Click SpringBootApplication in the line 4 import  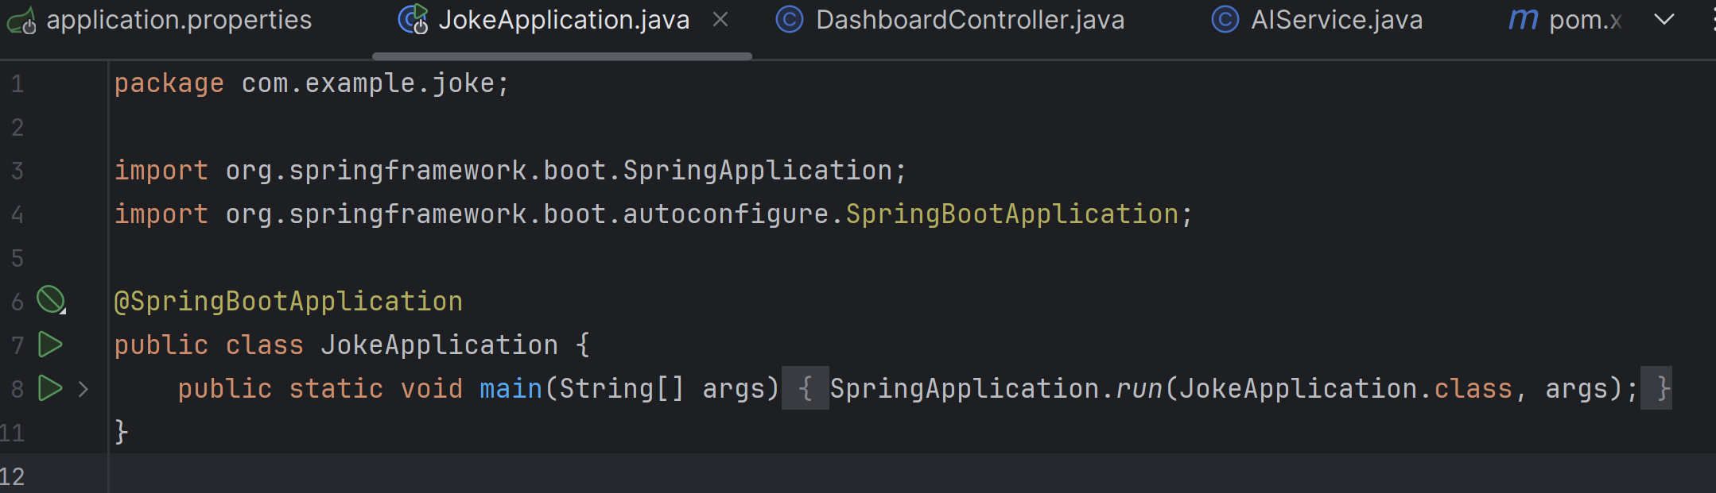[x=1011, y=214]
